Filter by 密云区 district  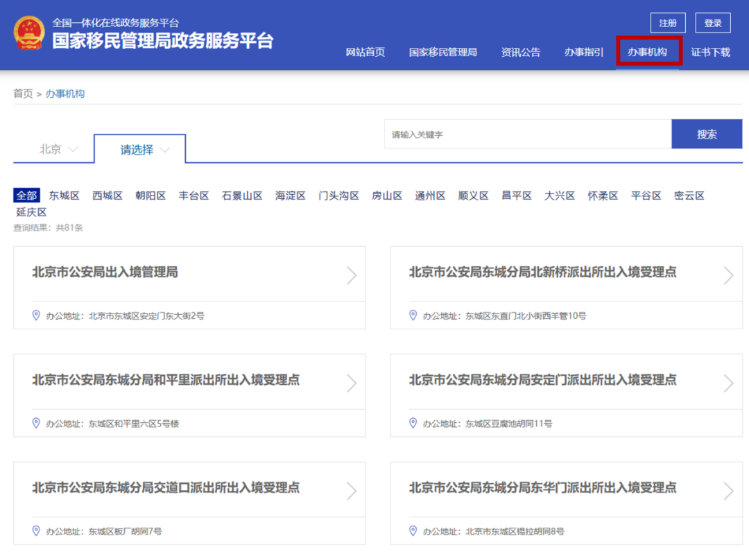pos(689,196)
